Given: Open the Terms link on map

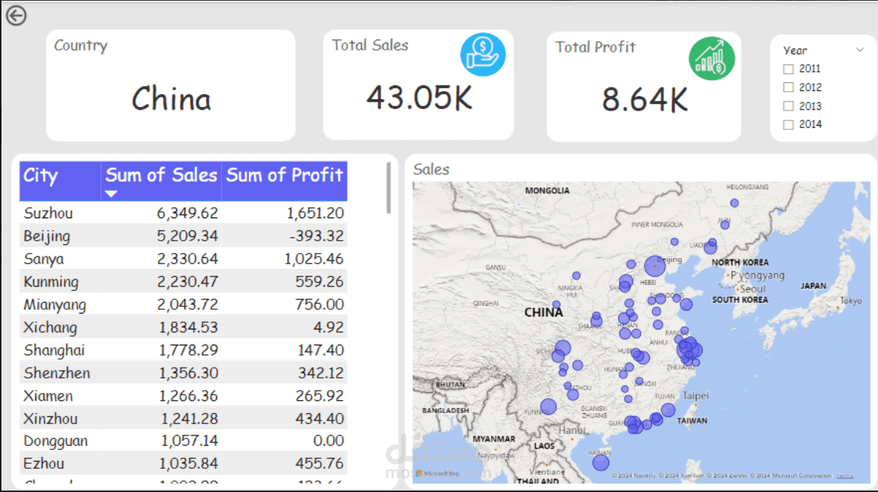Looking at the screenshot, I should (x=845, y=475).
